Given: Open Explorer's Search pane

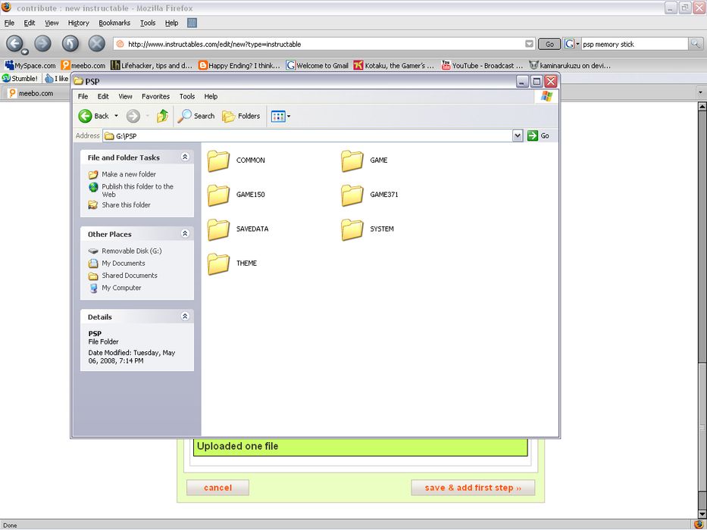Looking at the screenshot, I should (x=196, y=117).
